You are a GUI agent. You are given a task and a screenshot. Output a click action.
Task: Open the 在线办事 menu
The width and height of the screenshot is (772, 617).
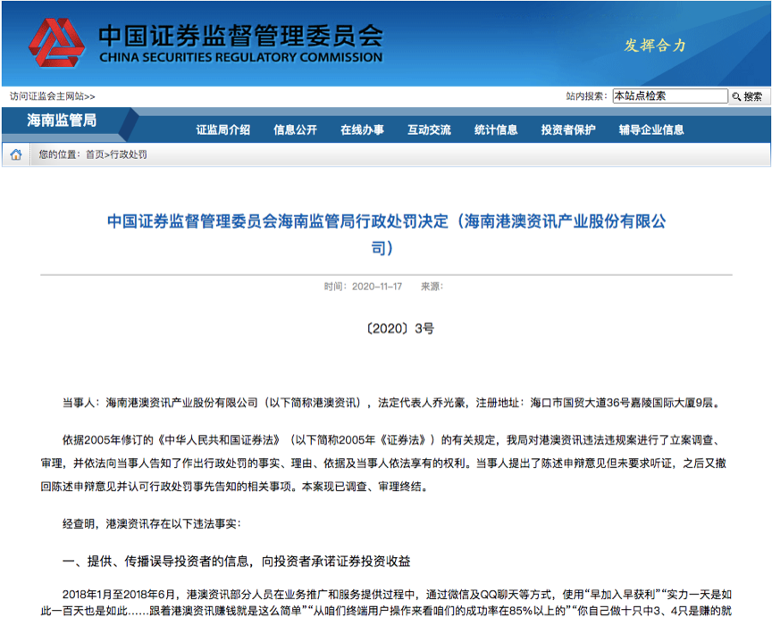(x=362, y=129)
